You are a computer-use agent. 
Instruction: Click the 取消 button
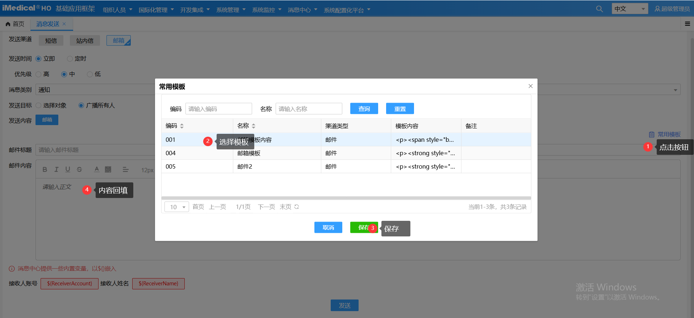click(328, 227)
